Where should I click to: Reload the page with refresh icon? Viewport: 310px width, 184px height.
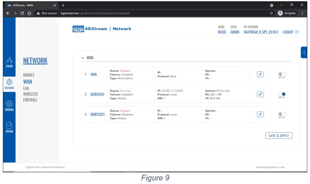(x=22, y=13)
